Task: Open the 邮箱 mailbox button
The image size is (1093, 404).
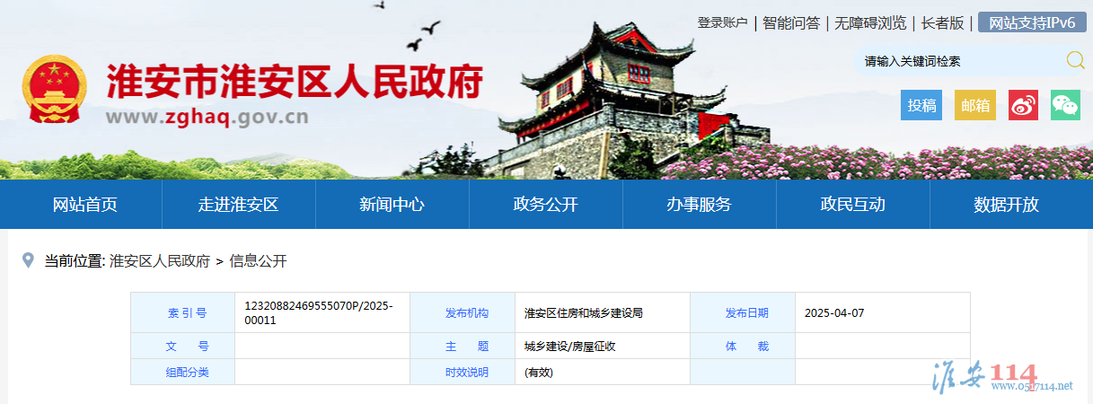Action: (x=974, y=105)
